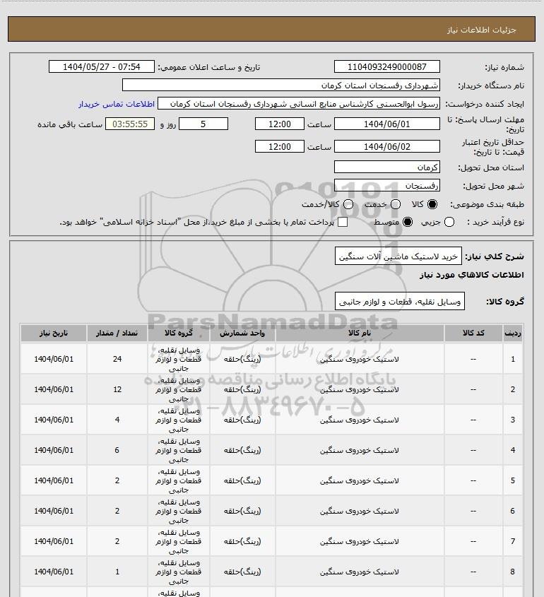Viewport: 544px width, 597px height.
Task: Tick the اسناد خزانه اسلامی payment checkbox
Action: (343, 222)
